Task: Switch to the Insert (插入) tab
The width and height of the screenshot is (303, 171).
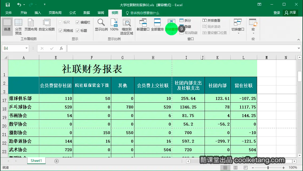Action: click(x=38, y=13)
